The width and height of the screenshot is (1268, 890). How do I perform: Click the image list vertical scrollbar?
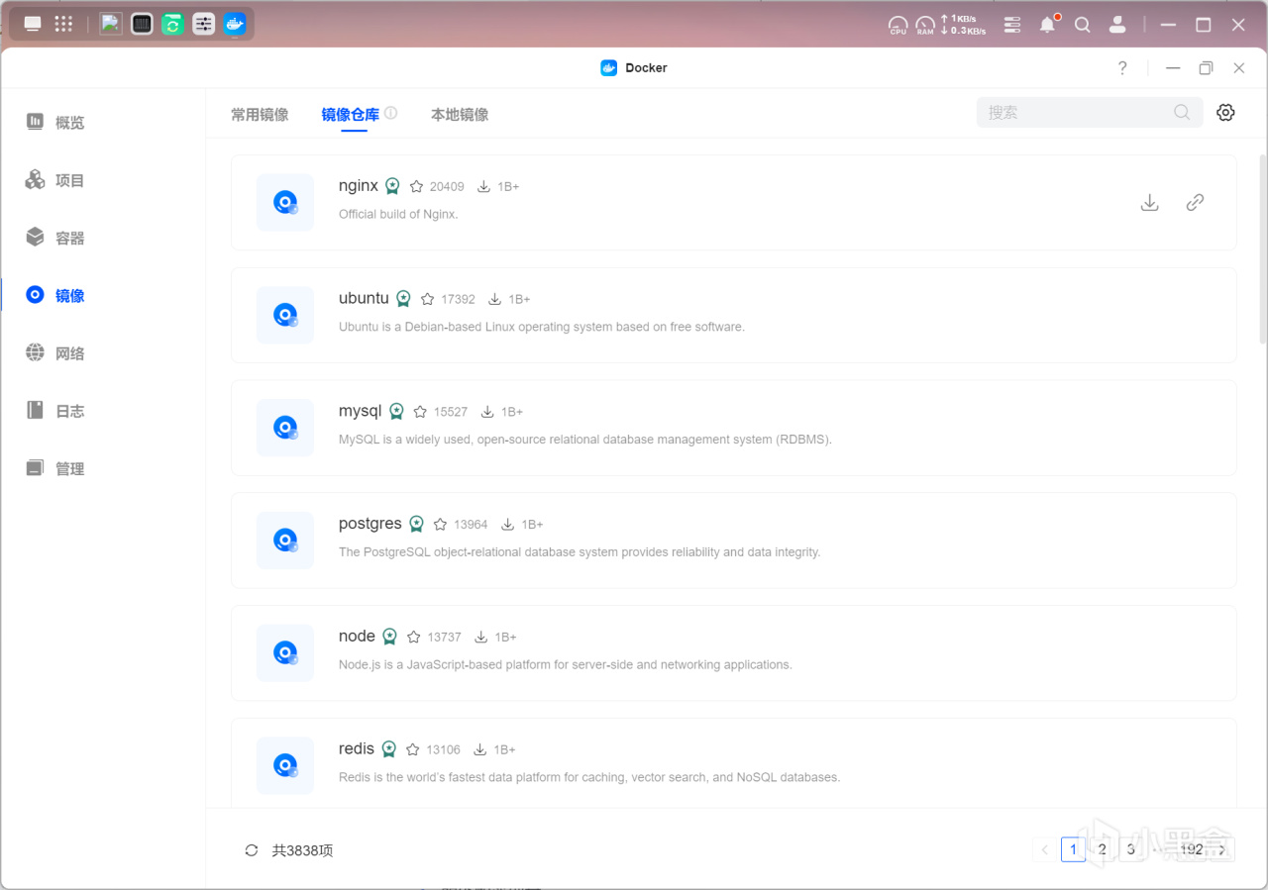1262,248
